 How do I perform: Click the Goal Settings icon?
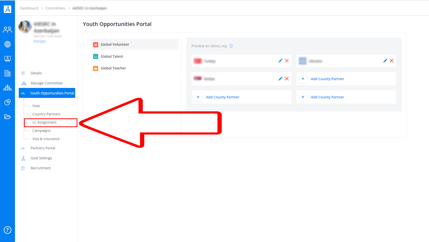coord(23,158)
